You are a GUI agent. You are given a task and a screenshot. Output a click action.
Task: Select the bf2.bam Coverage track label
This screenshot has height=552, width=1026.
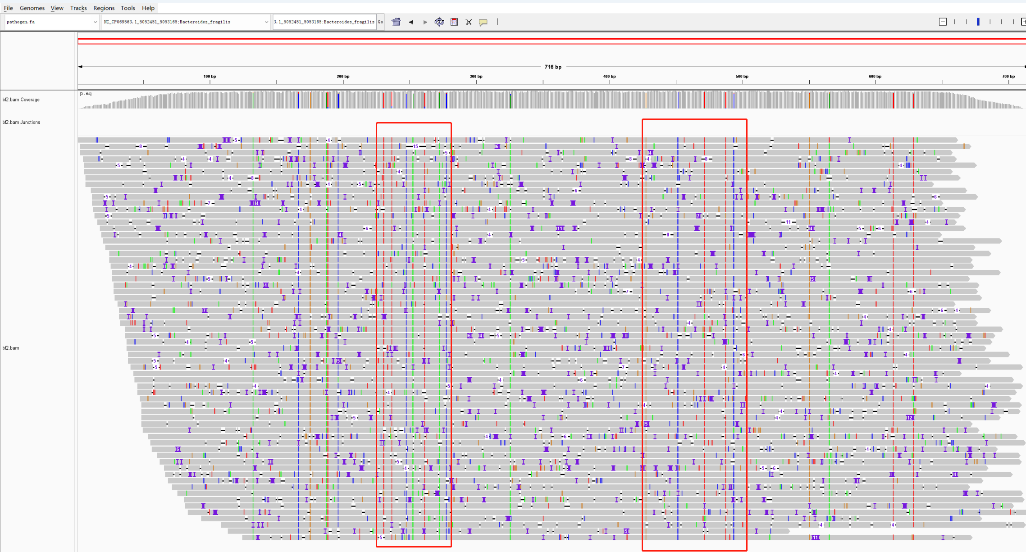pos(21,100)
